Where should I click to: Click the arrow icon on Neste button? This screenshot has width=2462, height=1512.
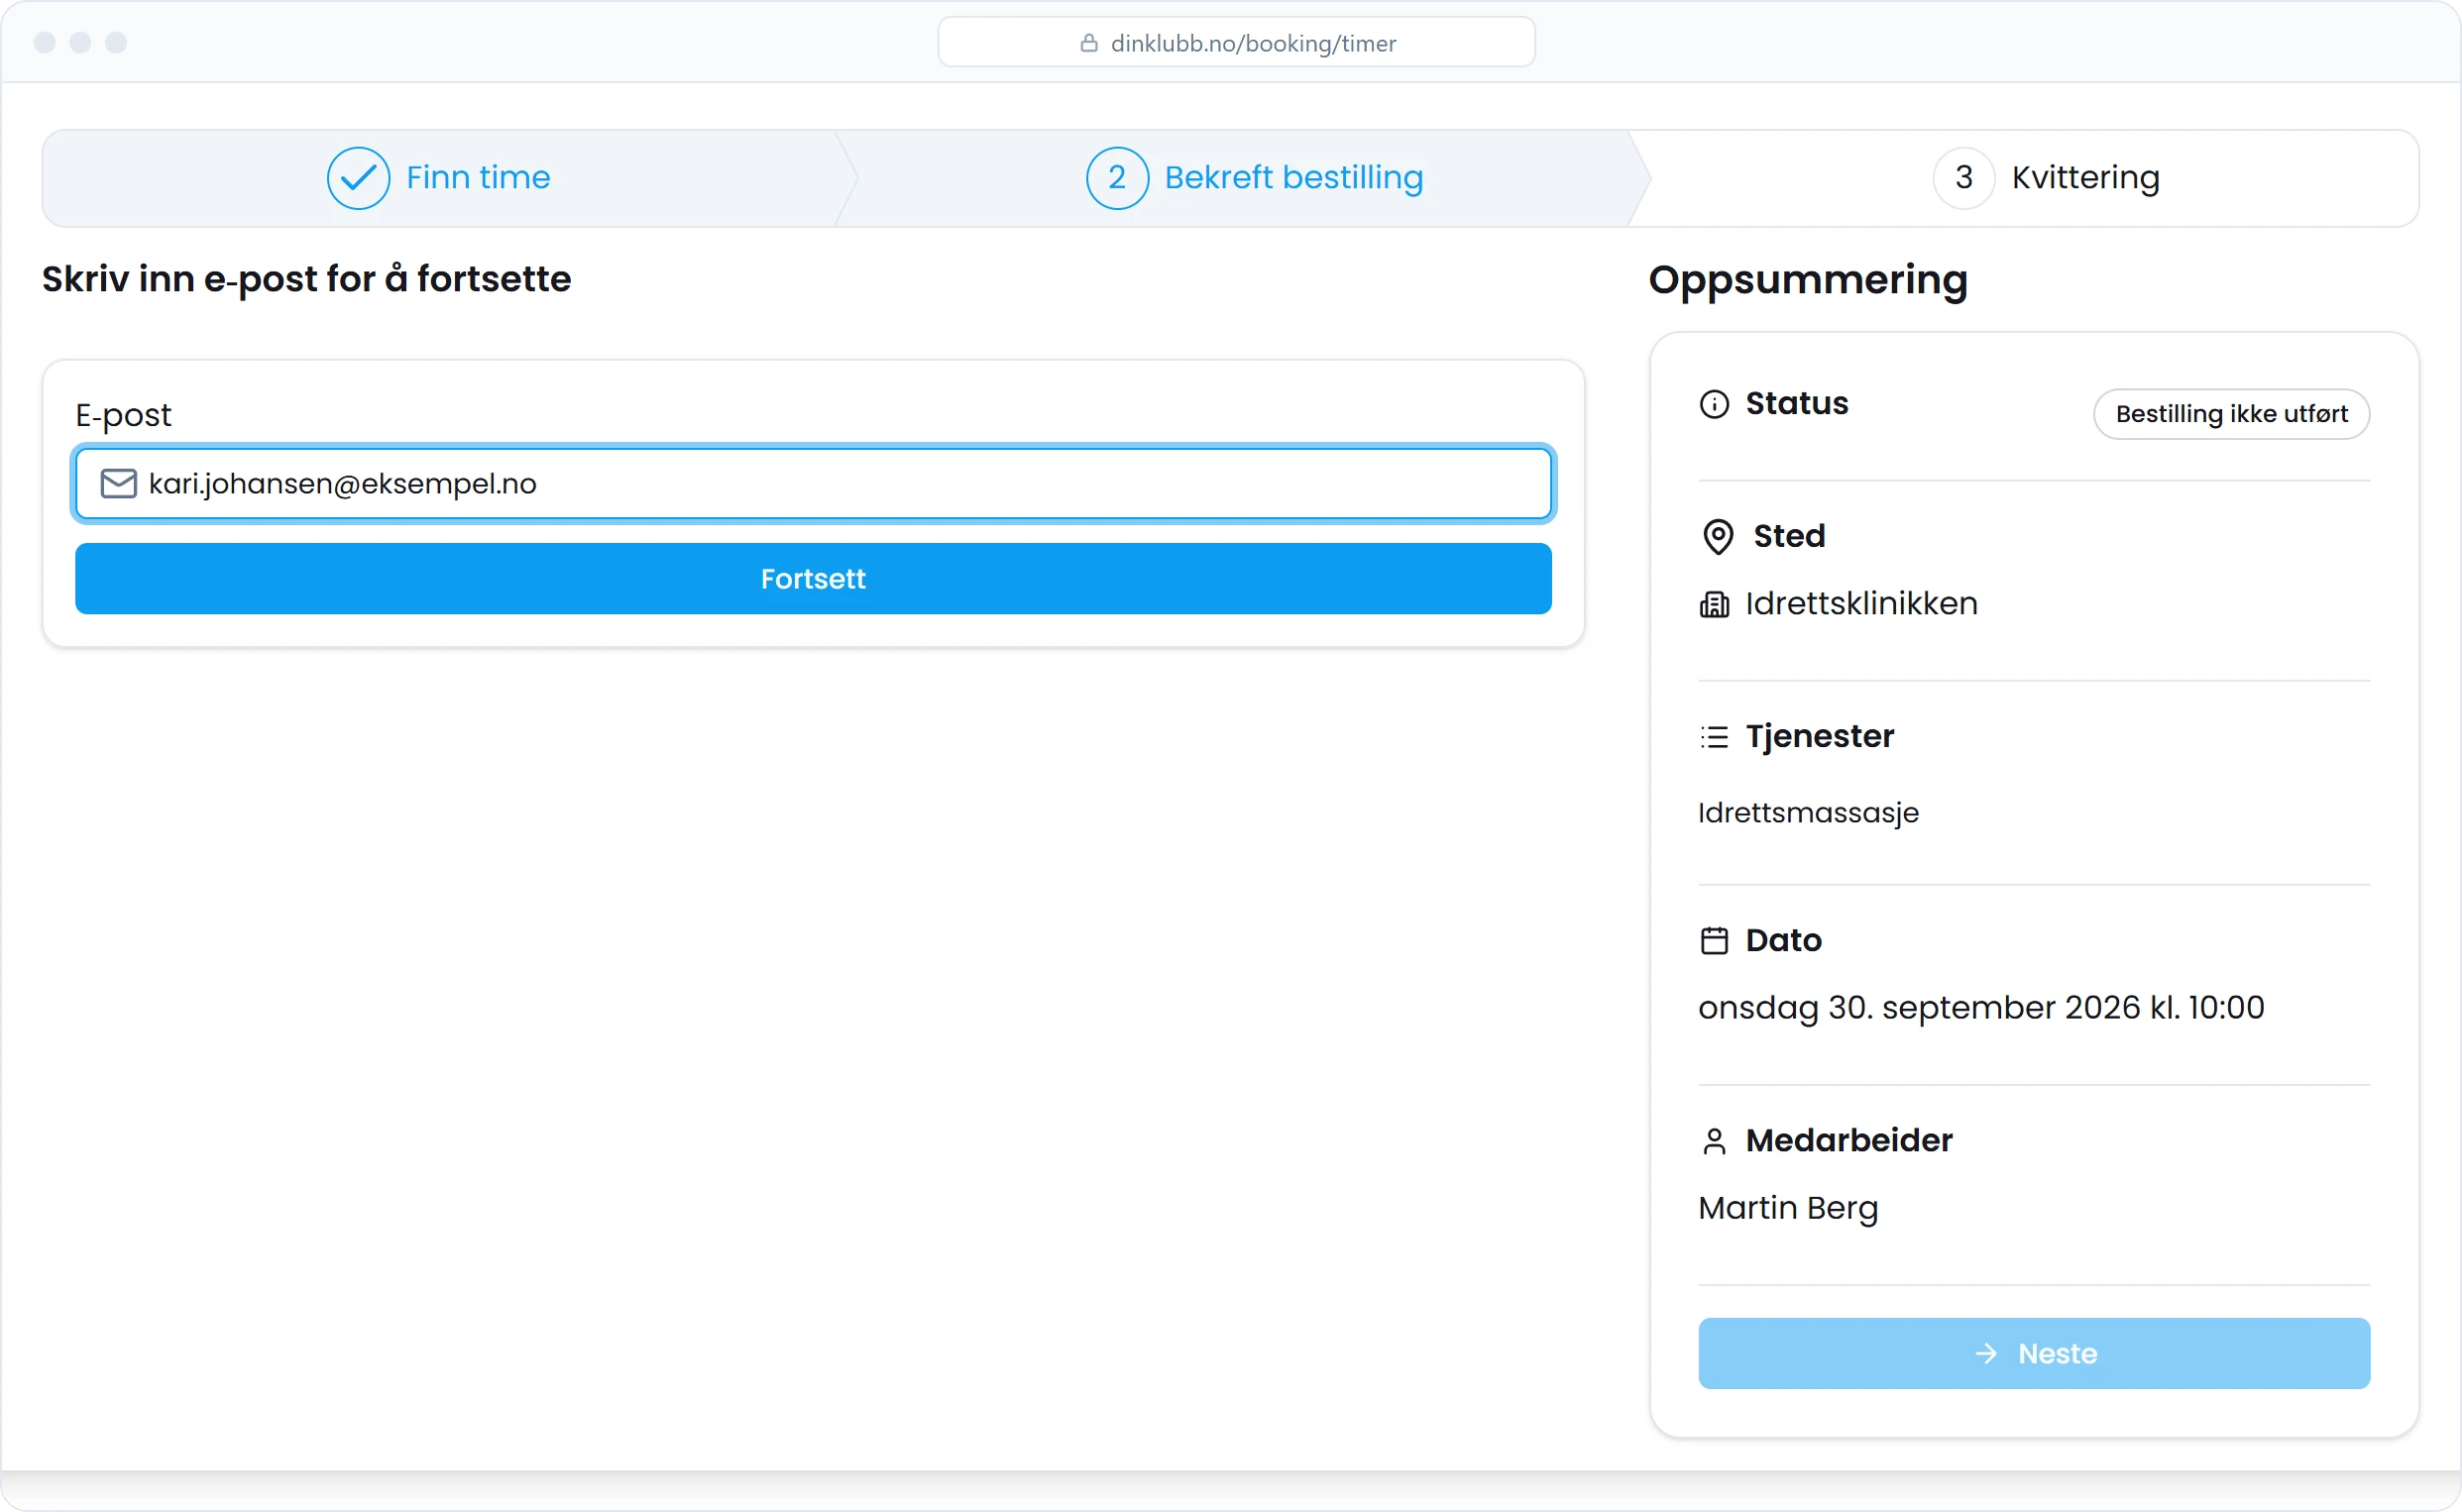click(x=1986, y=1353)
